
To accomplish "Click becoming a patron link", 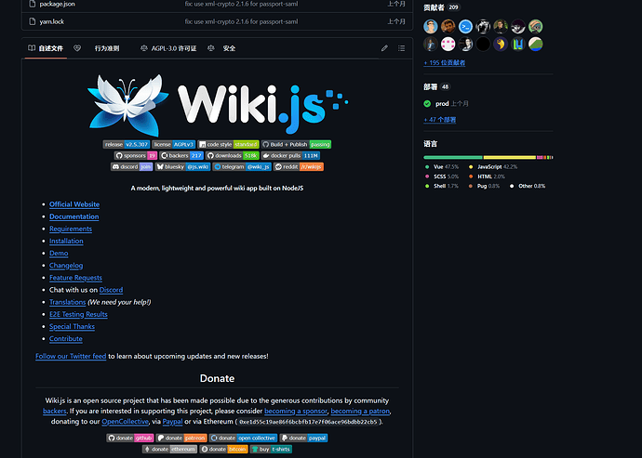I will click(x=360, y=411).
